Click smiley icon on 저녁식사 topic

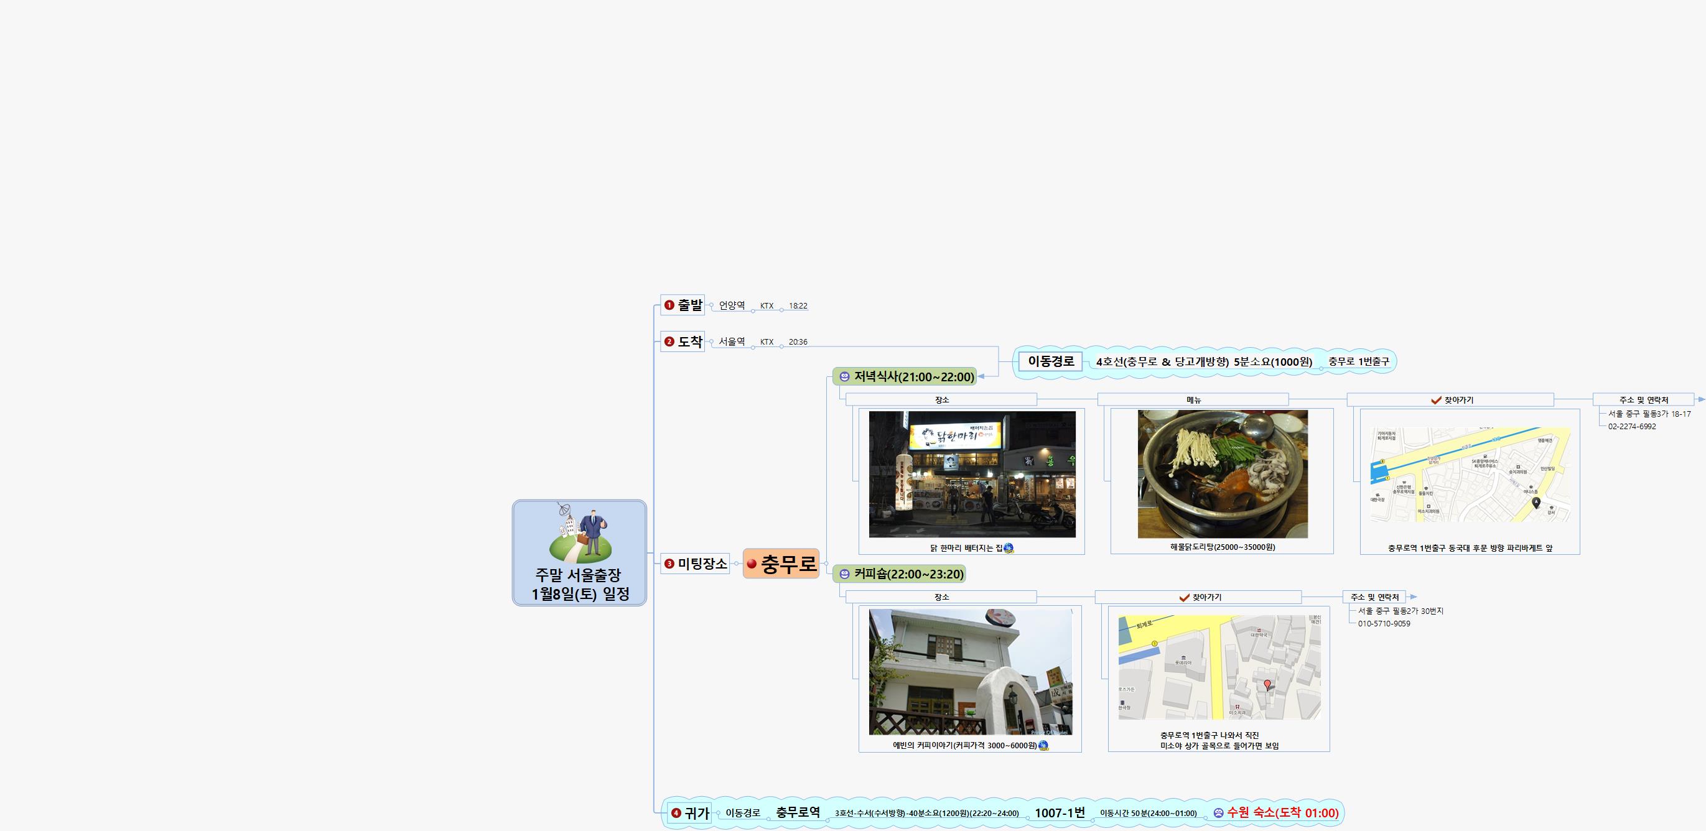click(844, 377)
